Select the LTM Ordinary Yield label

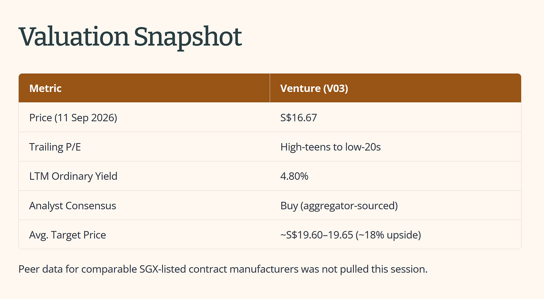pos(73,176)
